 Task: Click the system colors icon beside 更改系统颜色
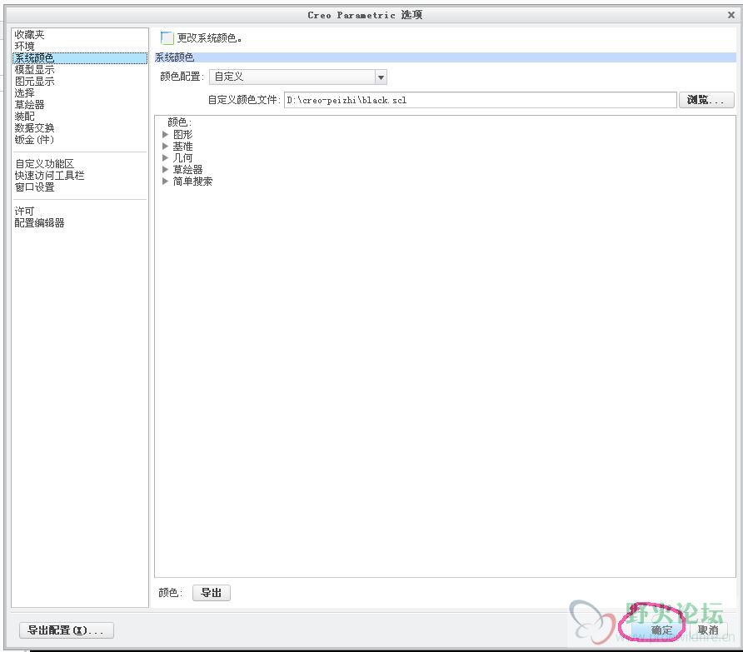[167, 38]
